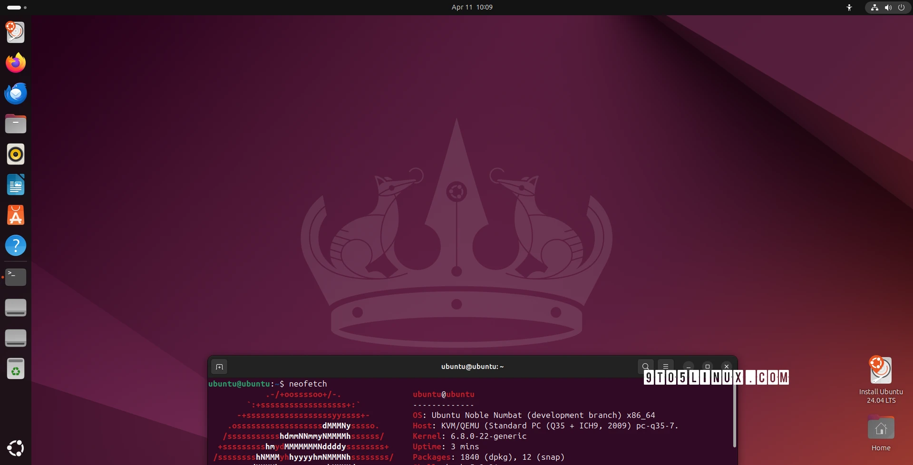913x465 pixels.
Task: Open the Files manager in the dock
Action: (16, 124)
